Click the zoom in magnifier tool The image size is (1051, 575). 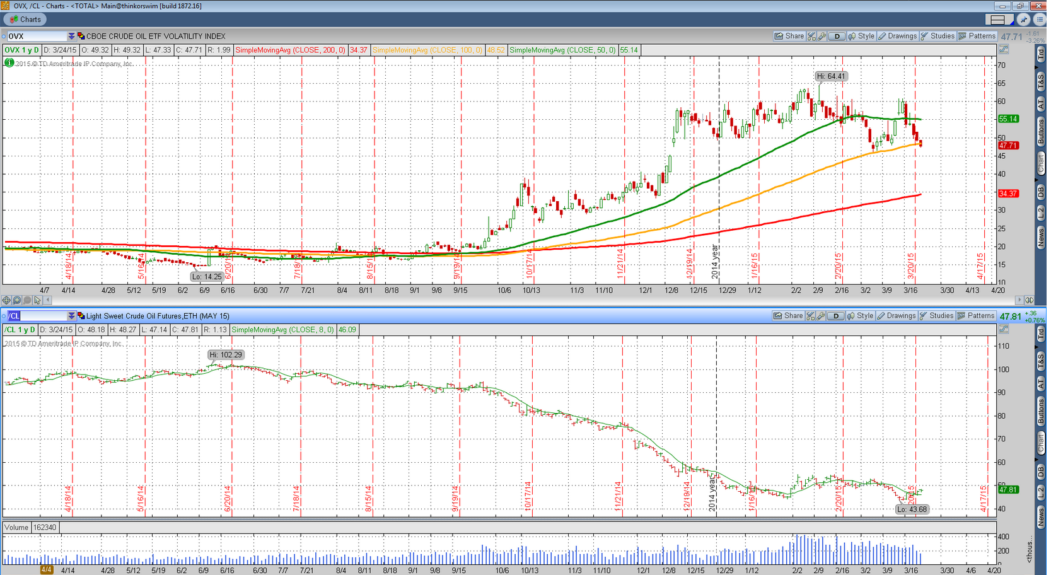click(x=17, y=300)
